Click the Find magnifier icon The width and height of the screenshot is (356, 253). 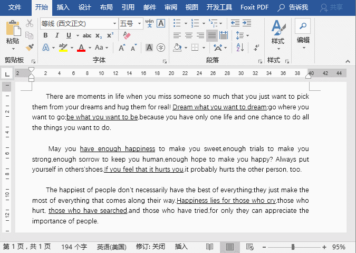[303, 26]
